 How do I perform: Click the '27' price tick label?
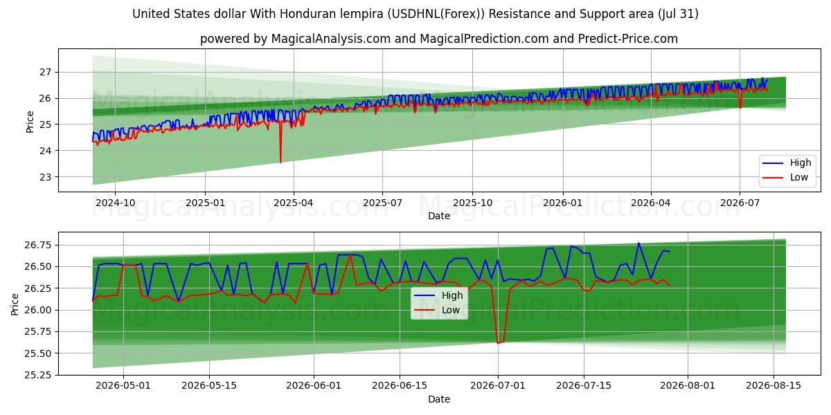[x=46, y=72]
